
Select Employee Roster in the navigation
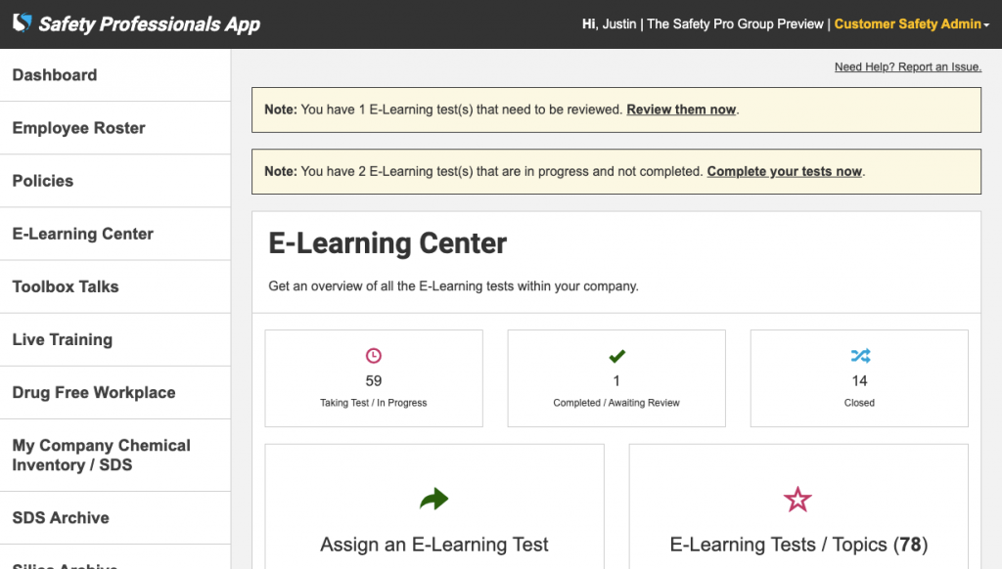[x=78, y=127]
